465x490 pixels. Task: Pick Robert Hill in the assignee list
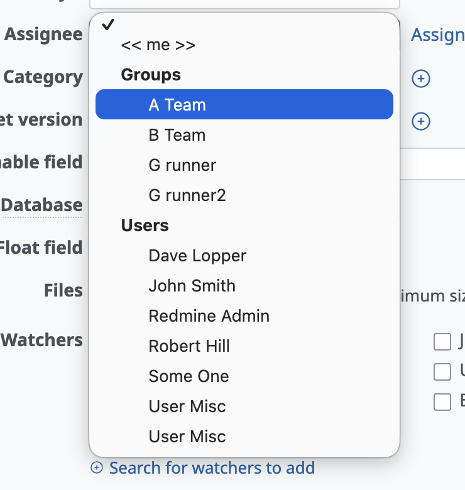(x=189, y=346)
